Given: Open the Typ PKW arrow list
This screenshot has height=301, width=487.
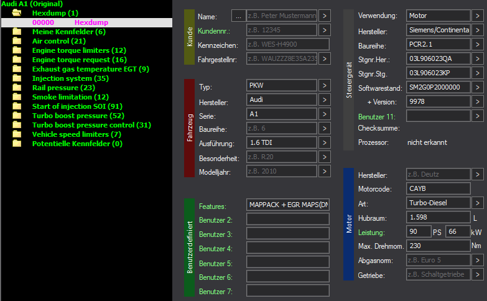Looking at the screenshot, I should click(325, 85).
